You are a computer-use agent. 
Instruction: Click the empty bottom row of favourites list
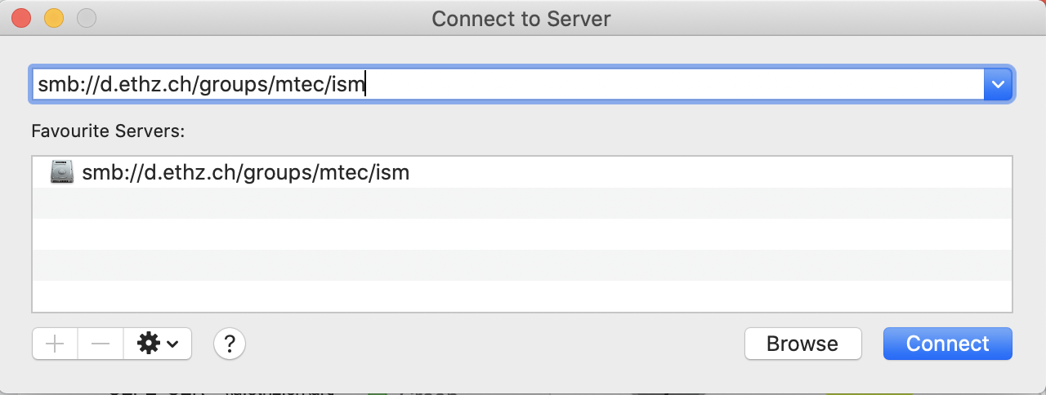point(522,296)
